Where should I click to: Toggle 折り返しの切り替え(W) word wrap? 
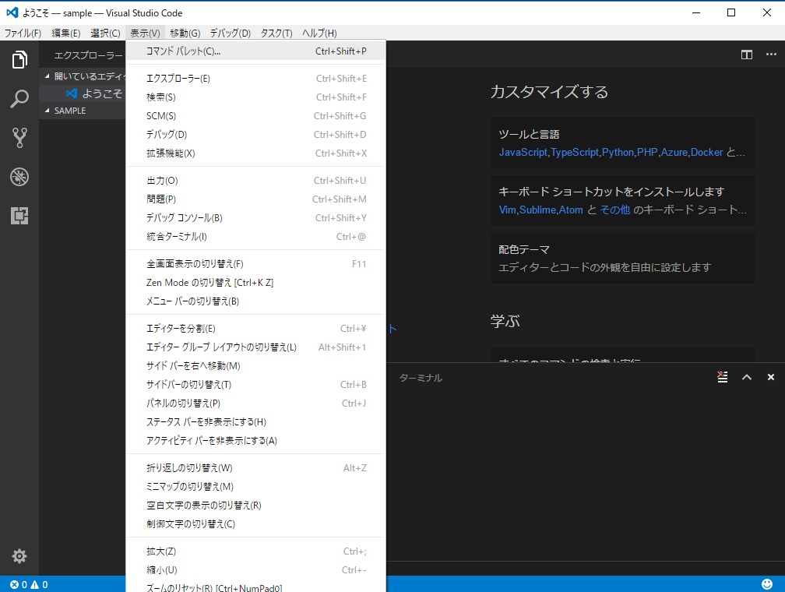tap(255, 468)
